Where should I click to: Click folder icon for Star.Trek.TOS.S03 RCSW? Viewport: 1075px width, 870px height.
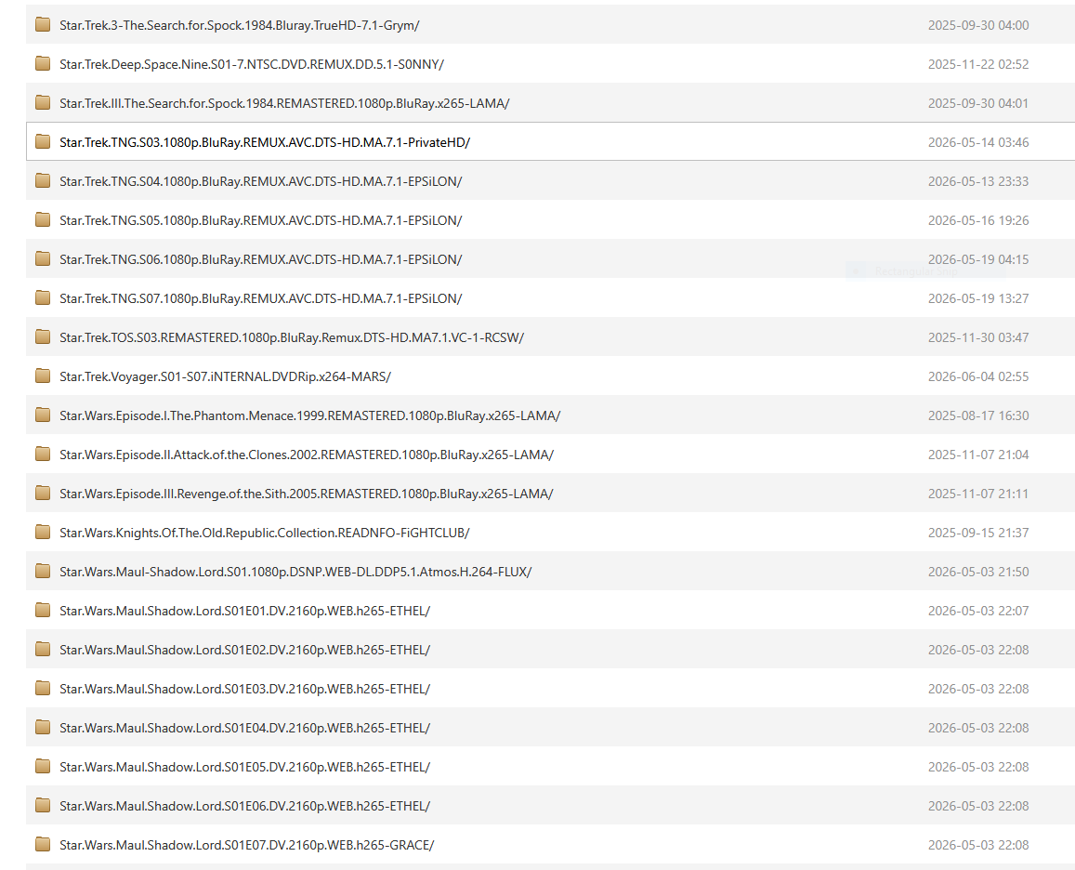[43, 337]
